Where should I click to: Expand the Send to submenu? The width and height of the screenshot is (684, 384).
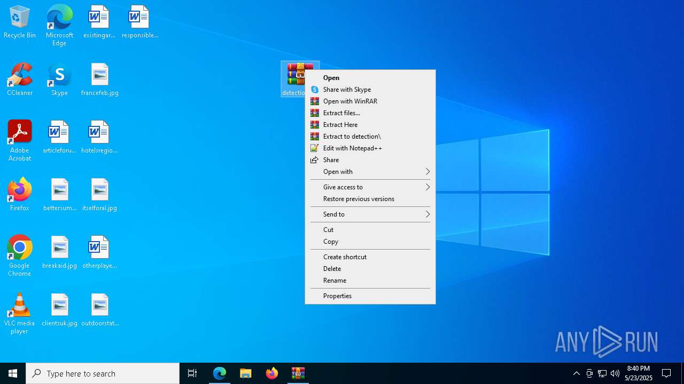coord(370,214)
